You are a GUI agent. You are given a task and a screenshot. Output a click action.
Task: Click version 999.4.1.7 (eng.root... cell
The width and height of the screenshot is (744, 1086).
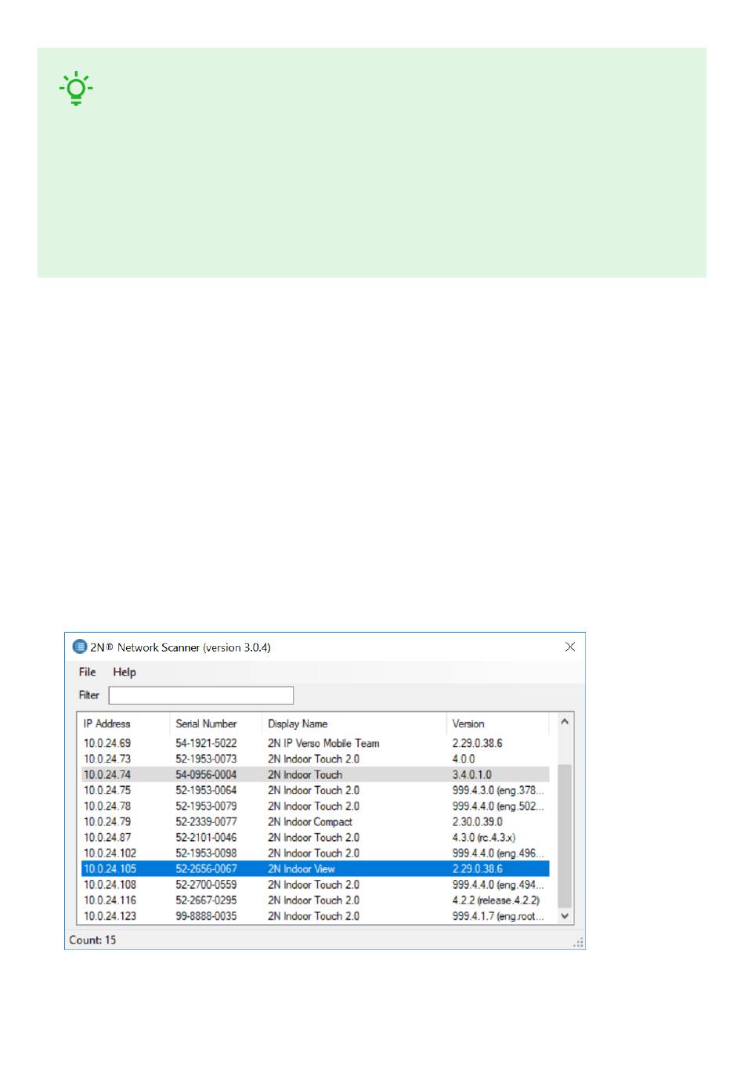pos(498,916)
